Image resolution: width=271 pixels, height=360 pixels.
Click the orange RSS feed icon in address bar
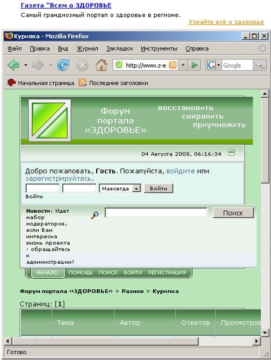(x=173, y=65)
